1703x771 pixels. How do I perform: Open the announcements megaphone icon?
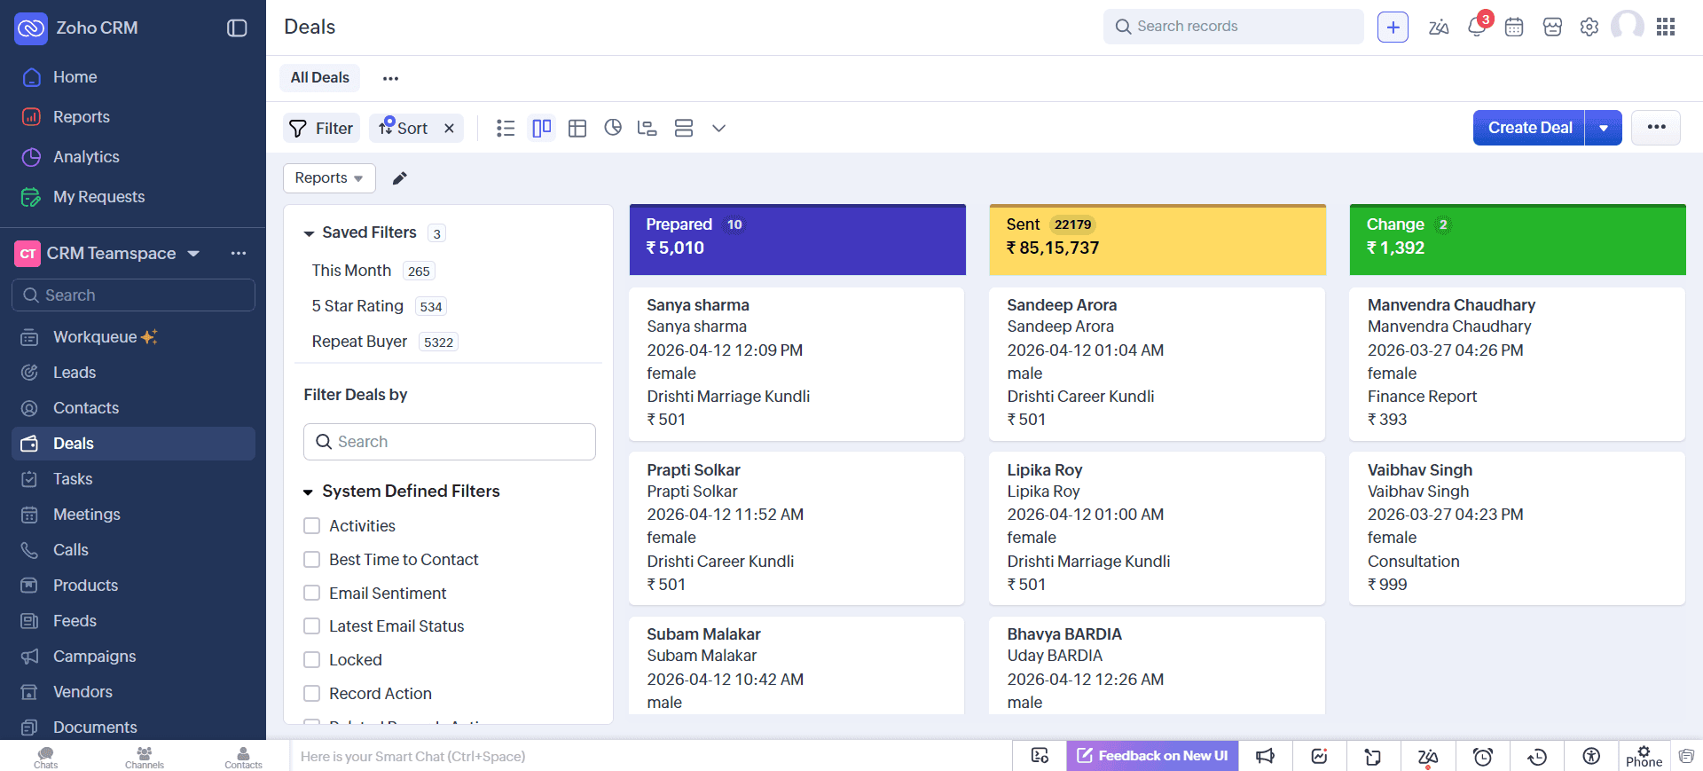1266,756
